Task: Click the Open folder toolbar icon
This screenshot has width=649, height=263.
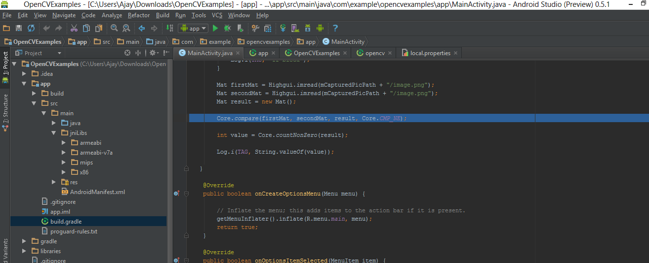Action: click(6, 28)
